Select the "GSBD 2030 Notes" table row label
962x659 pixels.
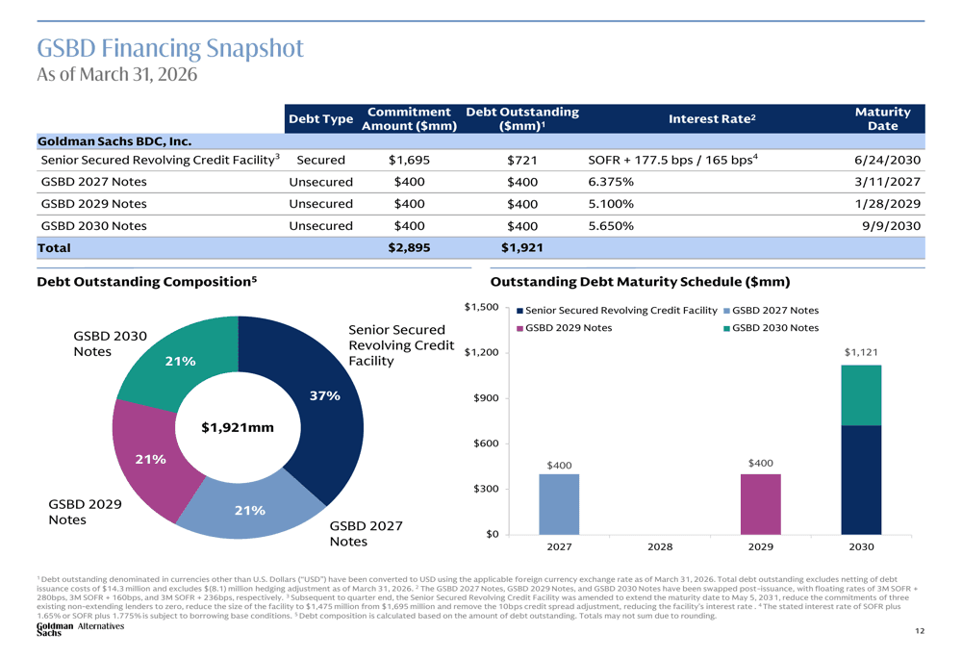pos(94,226)
